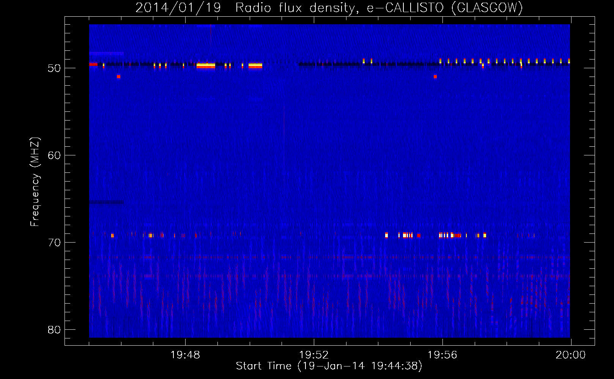Screen dimensions: 614x379
Task: Select the 19:56 time tick label
Action: tap(442, 355)
